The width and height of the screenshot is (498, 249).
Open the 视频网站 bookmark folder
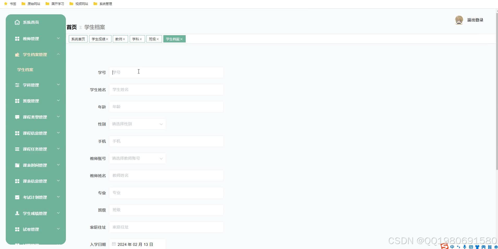[79, 4]
